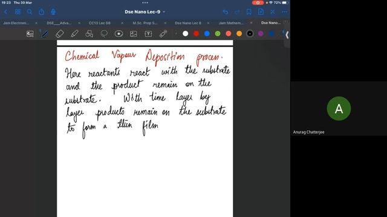The width and height of the screenshot is (387, 217).
Task: Select the Eraser tool
Action: pyautogui.click(x=60, y=34)
